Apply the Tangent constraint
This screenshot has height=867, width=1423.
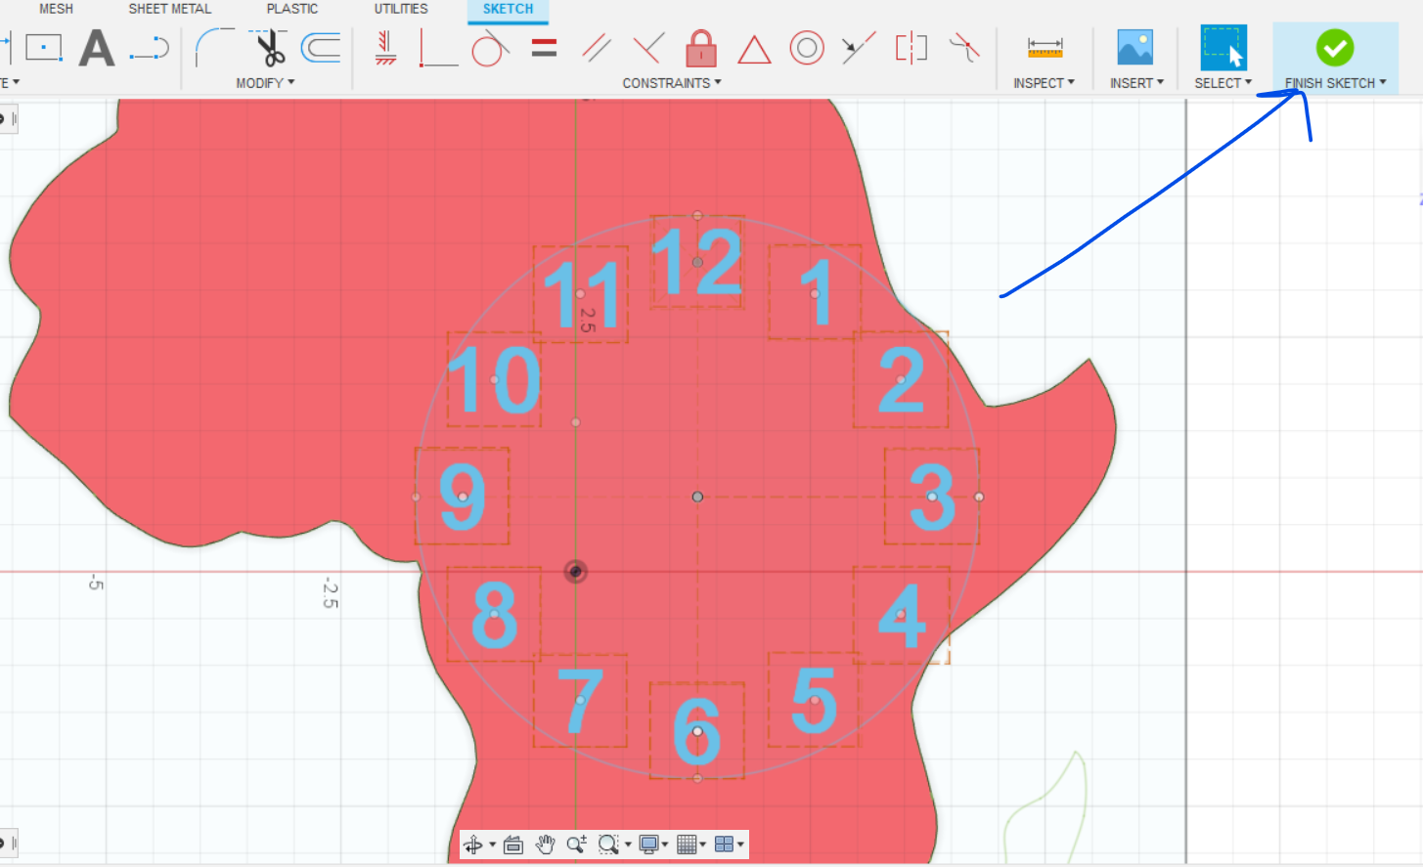point(490,47)
